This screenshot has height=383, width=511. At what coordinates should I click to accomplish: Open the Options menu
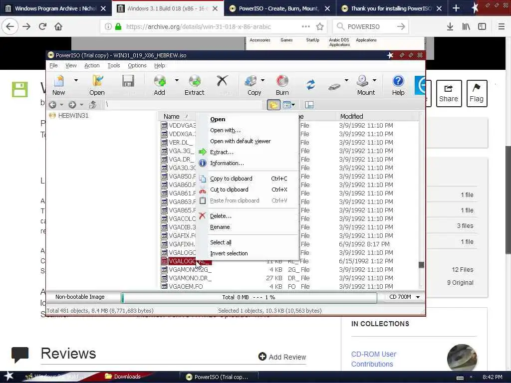click(137, 65)
